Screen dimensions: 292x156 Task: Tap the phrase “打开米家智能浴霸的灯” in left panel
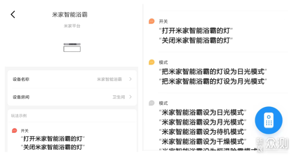click(53, 139)
